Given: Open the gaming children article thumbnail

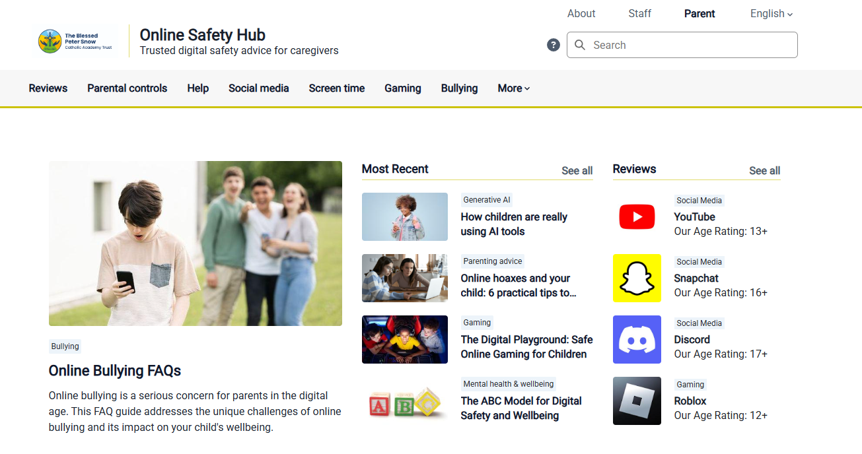Looking at the screenshot, I should (405, 340).
